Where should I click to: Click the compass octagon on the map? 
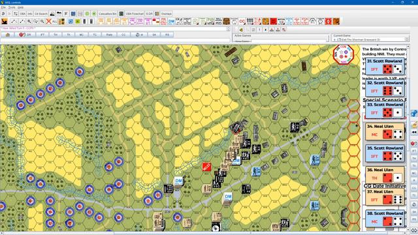[x=344, y=54]
